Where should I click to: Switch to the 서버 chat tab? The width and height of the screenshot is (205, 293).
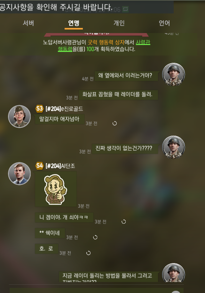click(28, 23)
